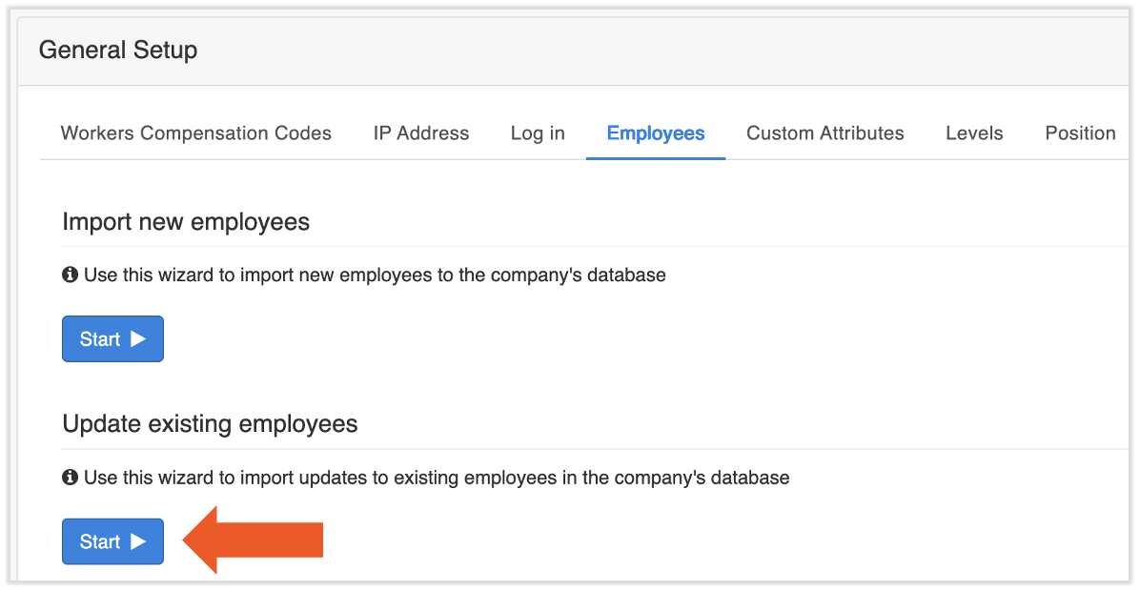Image resolution: width=1140 pixels, height=591 pixels.
Task: Click the info icon beside update existing employees text
Action: [70, 478]
